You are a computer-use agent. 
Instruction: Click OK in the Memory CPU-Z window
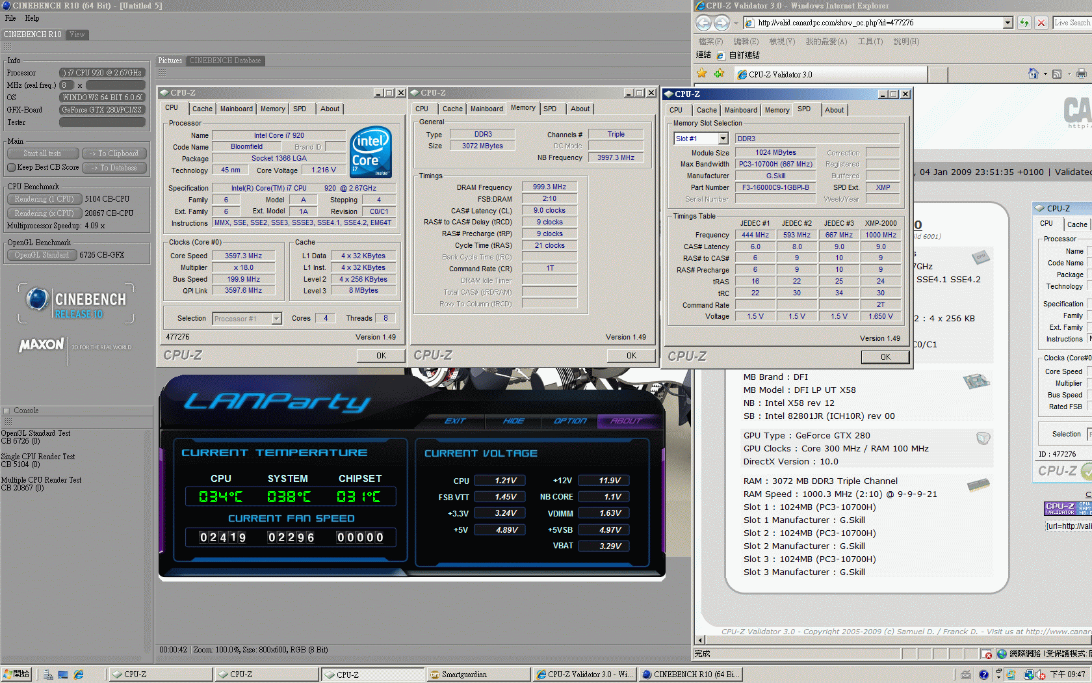coord(631,356)
